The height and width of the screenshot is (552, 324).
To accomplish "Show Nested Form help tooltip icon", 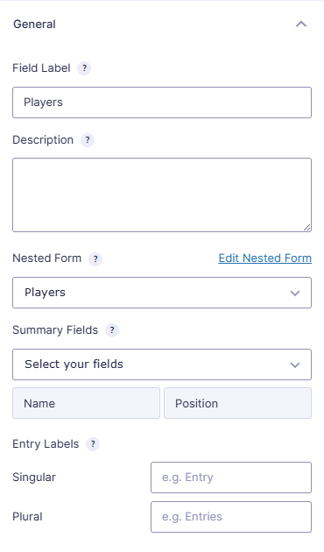I will pyautogui.click(x=95, y=259).
